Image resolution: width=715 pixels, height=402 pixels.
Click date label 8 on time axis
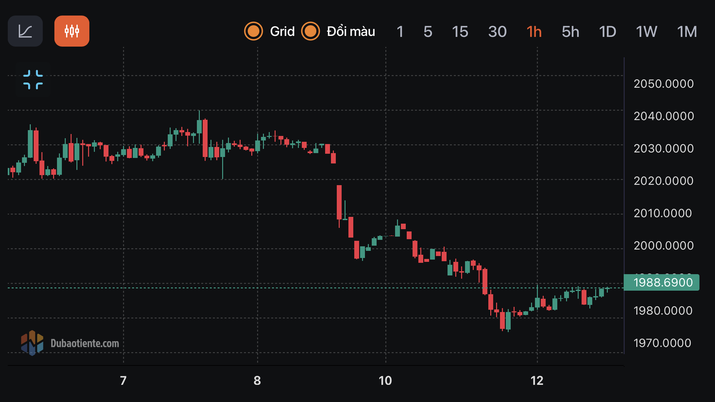pos(257,381)
